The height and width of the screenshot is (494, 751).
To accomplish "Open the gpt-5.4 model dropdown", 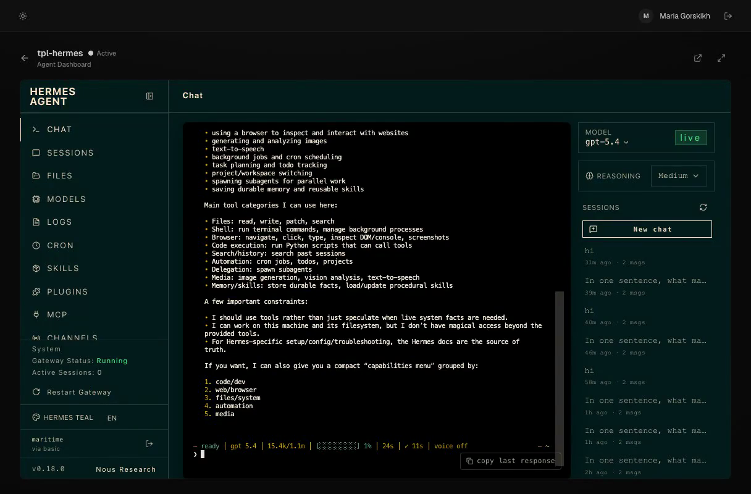I will [x=607, y=142].
